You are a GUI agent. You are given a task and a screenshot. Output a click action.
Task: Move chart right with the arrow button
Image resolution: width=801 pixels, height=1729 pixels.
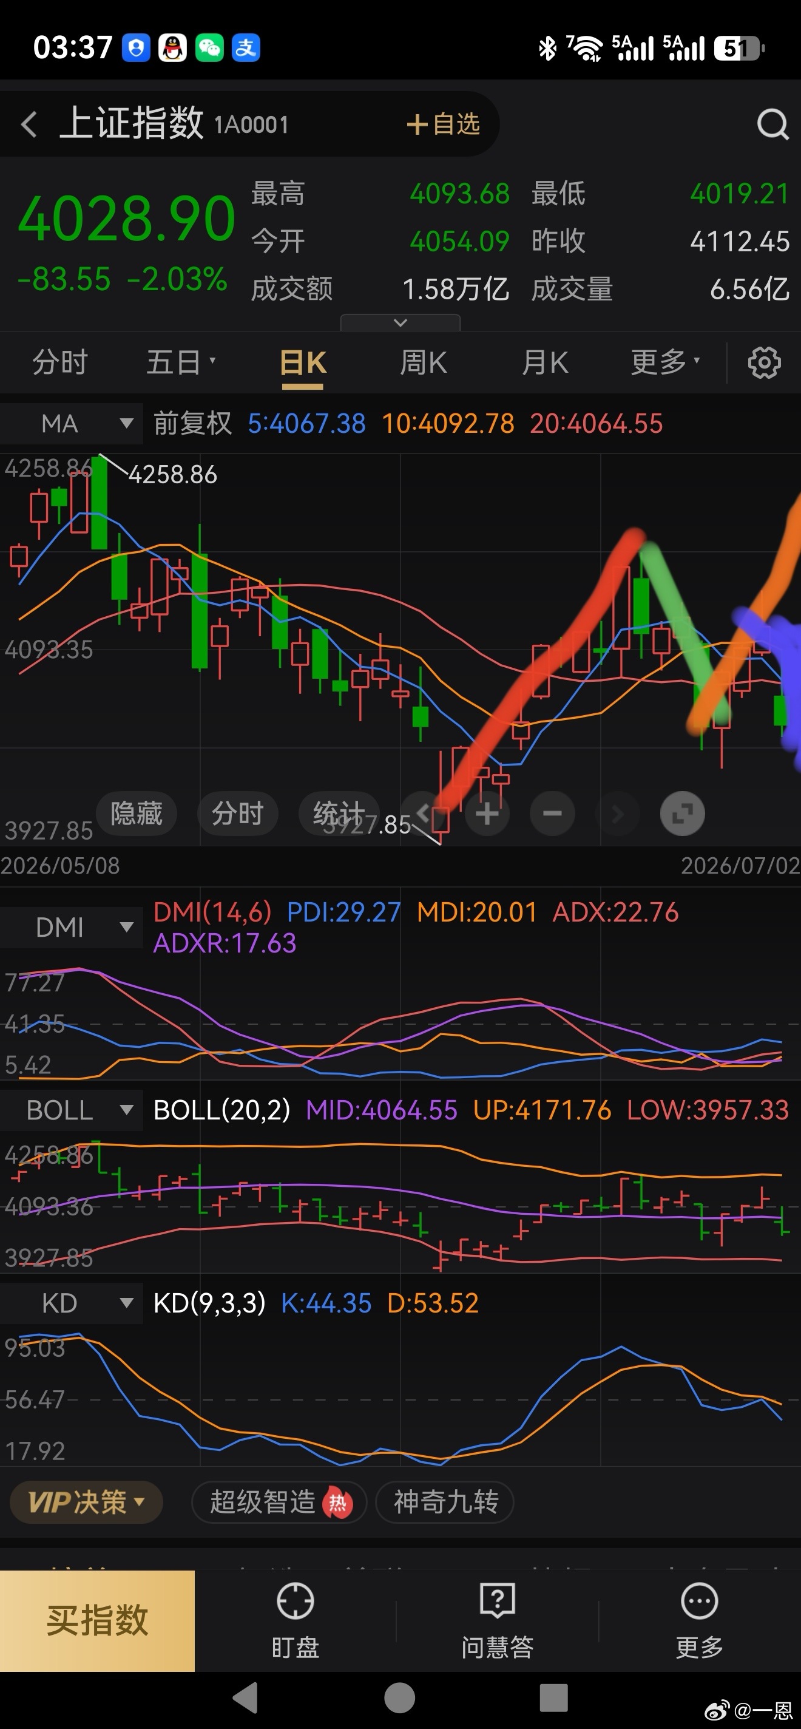point(617,814)
